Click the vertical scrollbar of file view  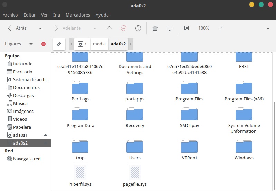274,146
